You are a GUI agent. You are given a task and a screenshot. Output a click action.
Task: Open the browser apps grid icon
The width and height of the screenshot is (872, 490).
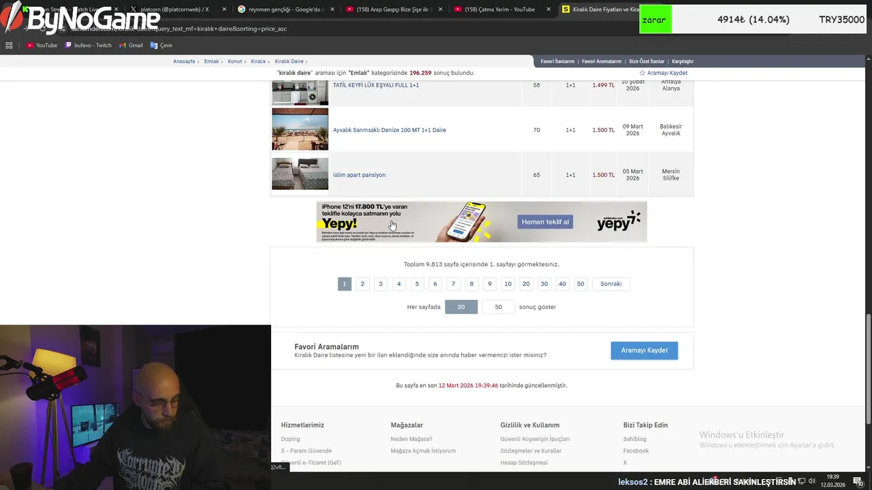pos(9,46)
